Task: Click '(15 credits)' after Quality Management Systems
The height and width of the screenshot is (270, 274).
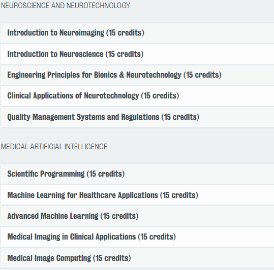Action: click(x=180, y=117)
